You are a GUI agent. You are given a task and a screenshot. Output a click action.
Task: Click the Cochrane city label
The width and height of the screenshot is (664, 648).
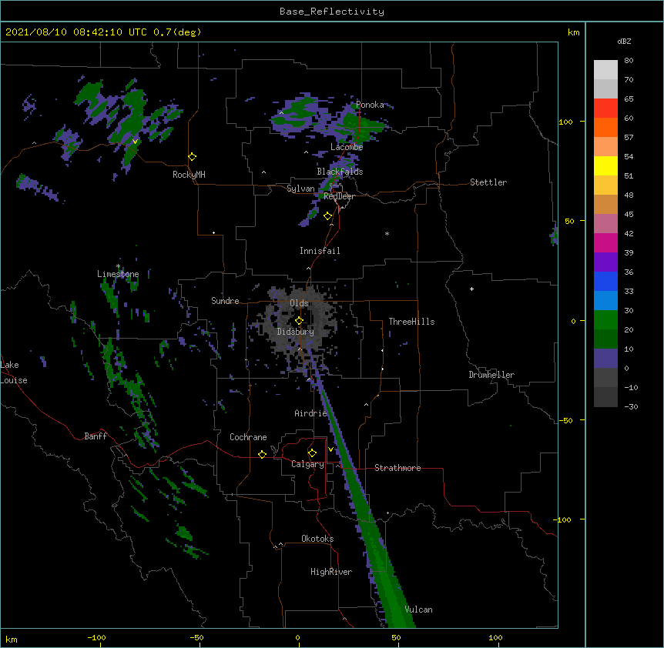point(248,437)
